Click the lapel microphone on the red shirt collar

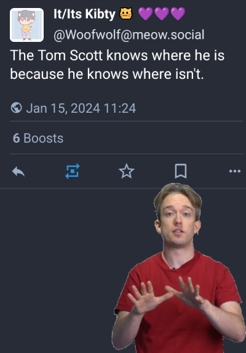pos(173,269)
